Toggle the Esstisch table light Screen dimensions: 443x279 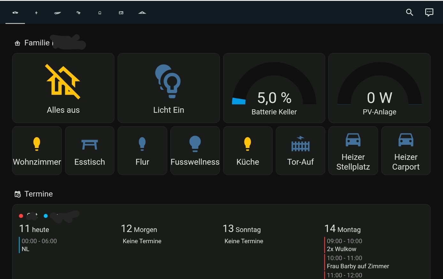pos(90,151)
